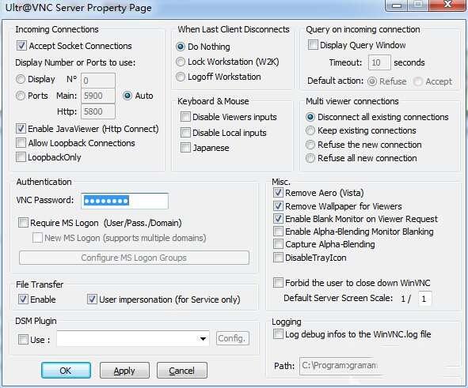
Task: Close the Server Property Page window
Action: [447, 5]
